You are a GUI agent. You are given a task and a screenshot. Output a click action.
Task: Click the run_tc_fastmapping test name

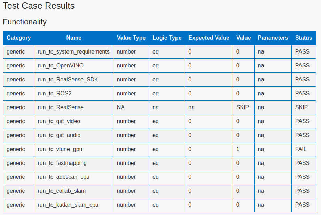[62, 163]
